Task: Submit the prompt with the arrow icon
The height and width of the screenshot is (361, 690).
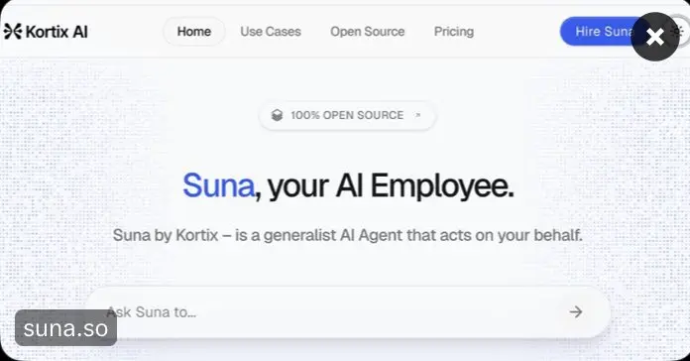Action: (576, 312)
